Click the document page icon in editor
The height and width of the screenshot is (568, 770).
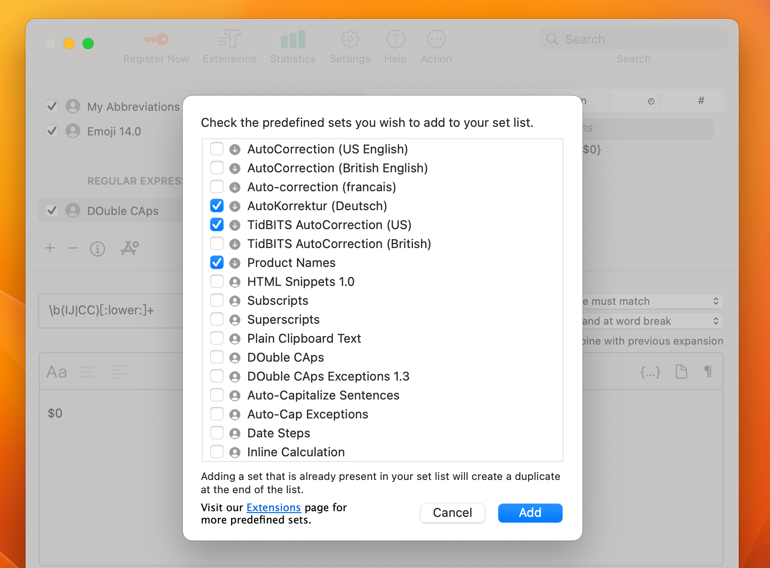coord(681,372)
